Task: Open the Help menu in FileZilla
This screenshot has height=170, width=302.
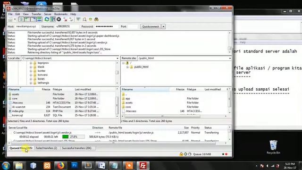Action: click(73, 14)
